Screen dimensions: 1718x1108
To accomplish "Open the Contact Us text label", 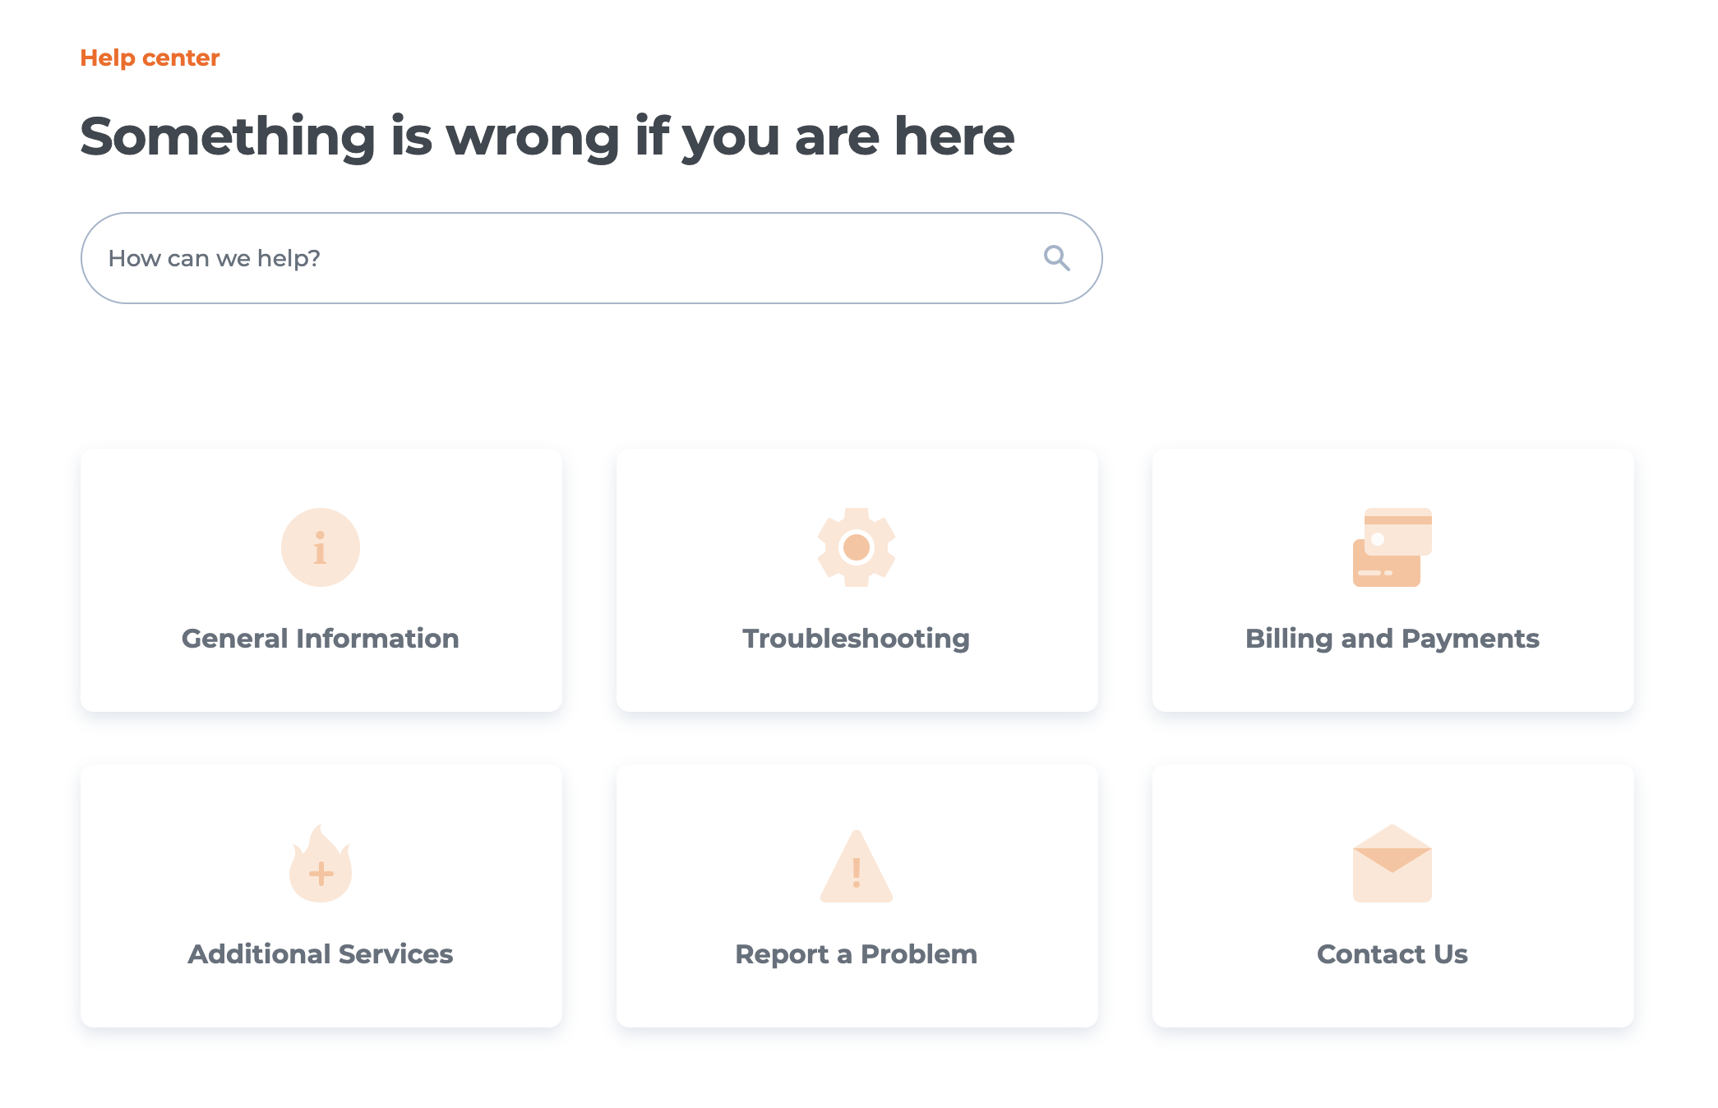I will coord(1392,954).
